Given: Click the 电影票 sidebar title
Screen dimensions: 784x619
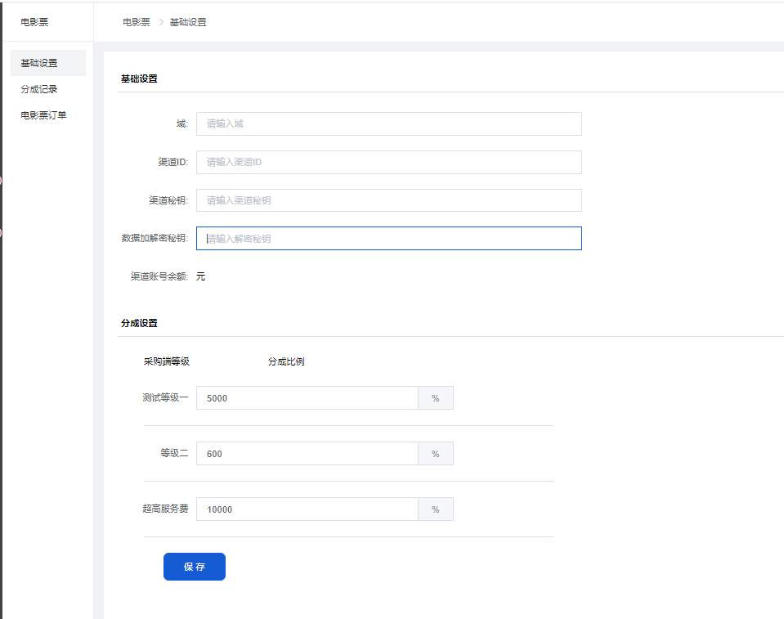Looking at the screenshot, I should [34, 22].
